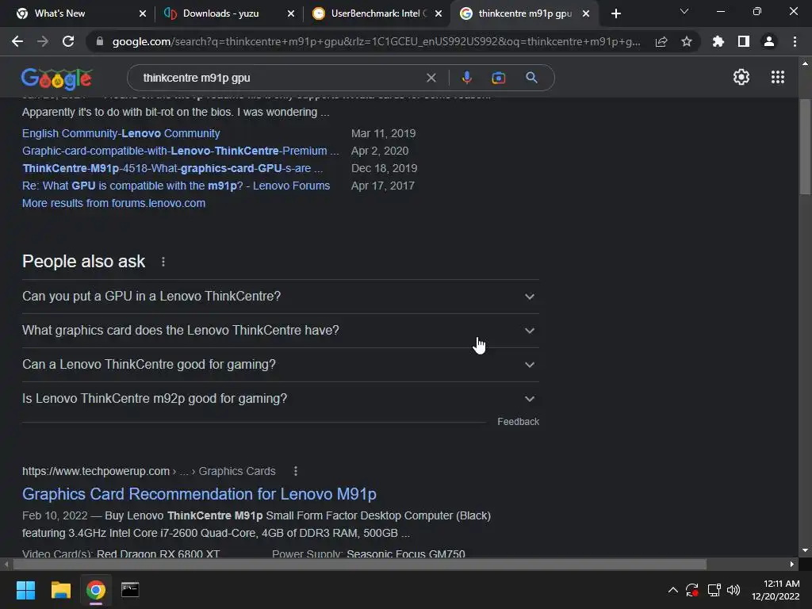Close the UserBenchmark tab
The image size is (812, 609).
(x=439, y=13)
